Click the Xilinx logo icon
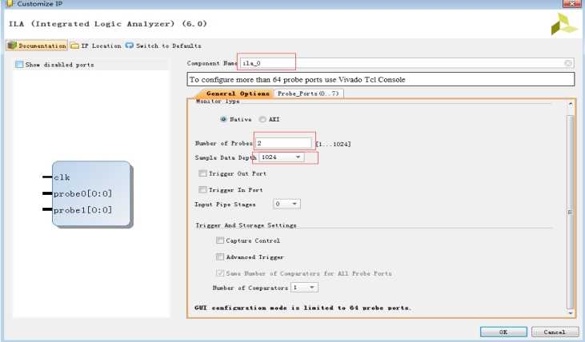 564,24
